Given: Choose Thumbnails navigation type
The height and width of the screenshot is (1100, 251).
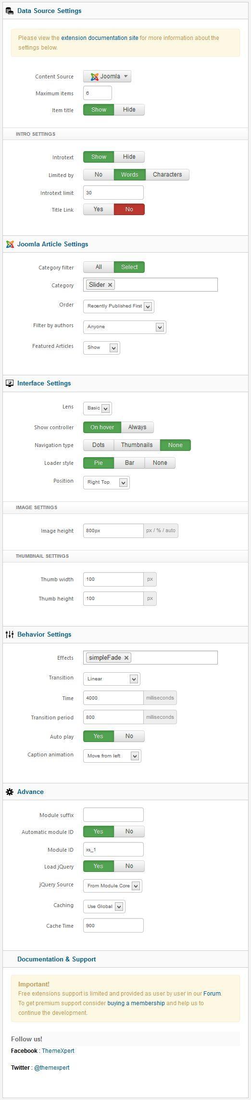Looking at the screenshot, I should pyautogui.click(x=137, y=445).
